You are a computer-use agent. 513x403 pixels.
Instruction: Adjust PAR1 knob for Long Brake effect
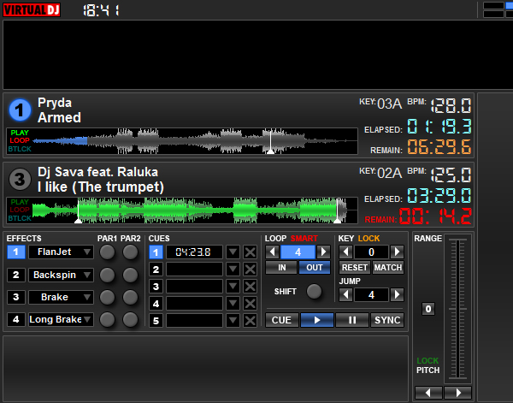108,319
